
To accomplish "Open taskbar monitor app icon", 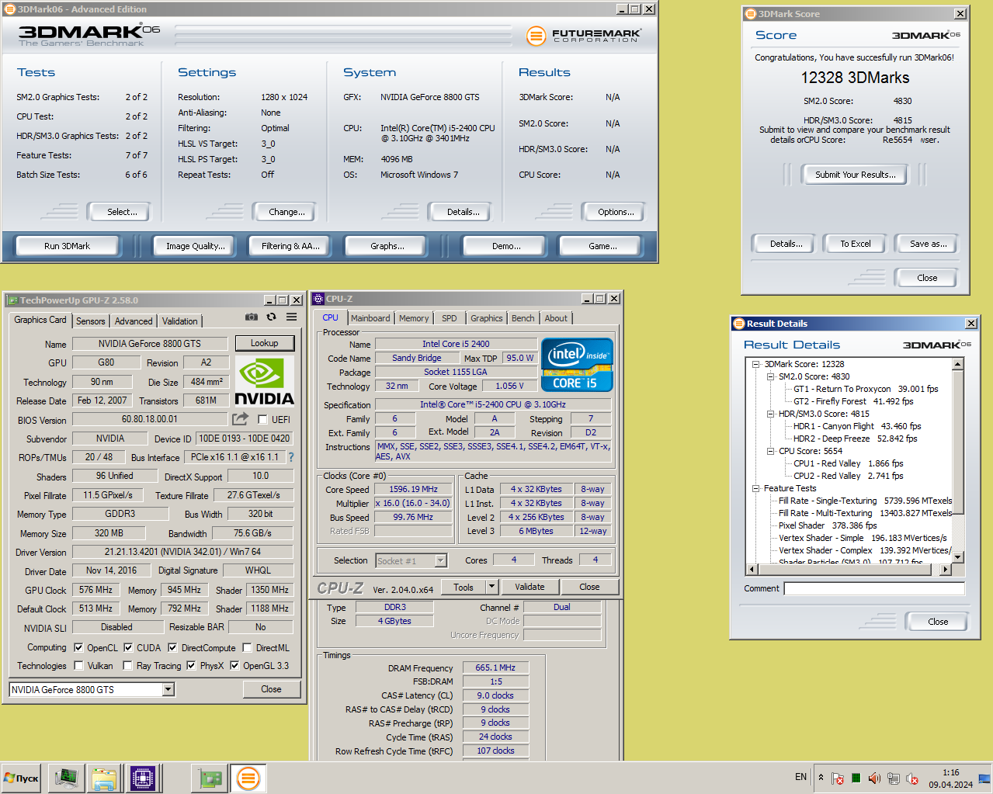I will (x=66, y=778).
